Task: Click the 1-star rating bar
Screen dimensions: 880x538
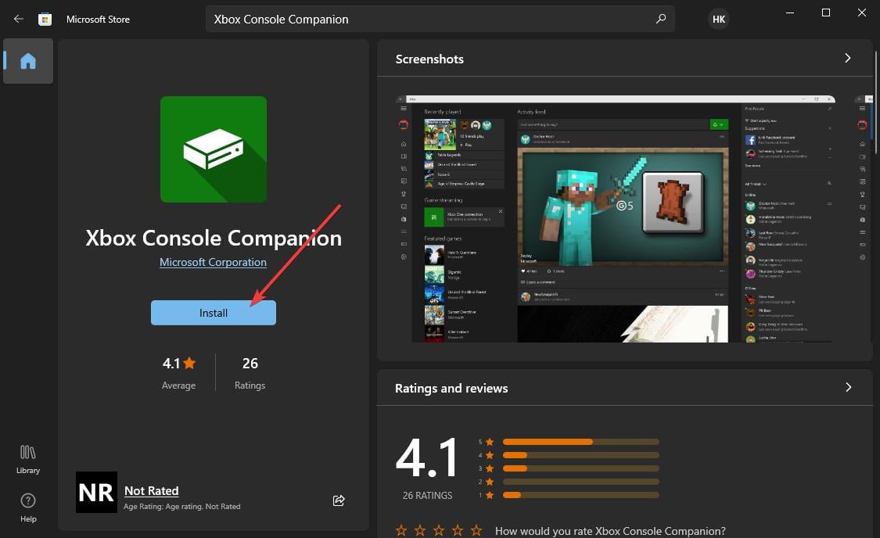Action: click(581, 495)
